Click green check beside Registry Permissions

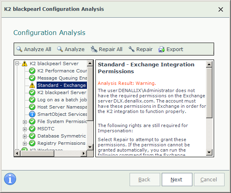tap(32, 143)
